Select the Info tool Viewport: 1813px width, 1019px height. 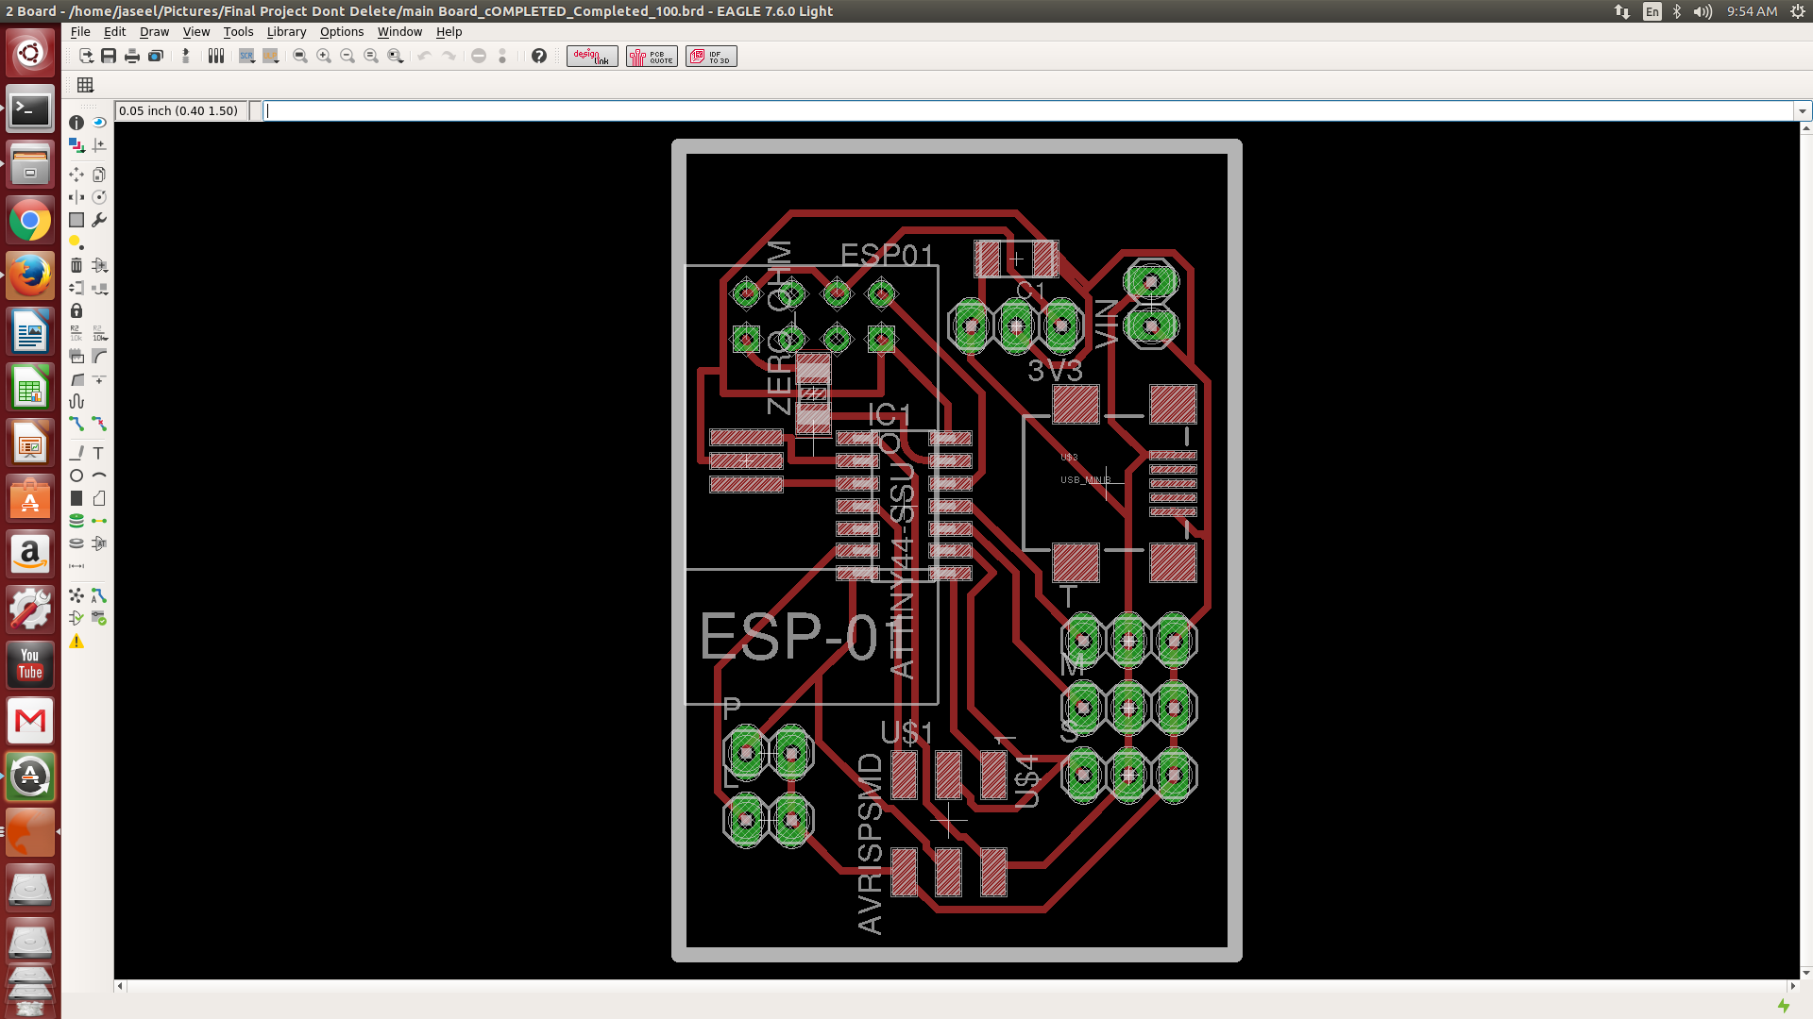[x=76, y=123]
